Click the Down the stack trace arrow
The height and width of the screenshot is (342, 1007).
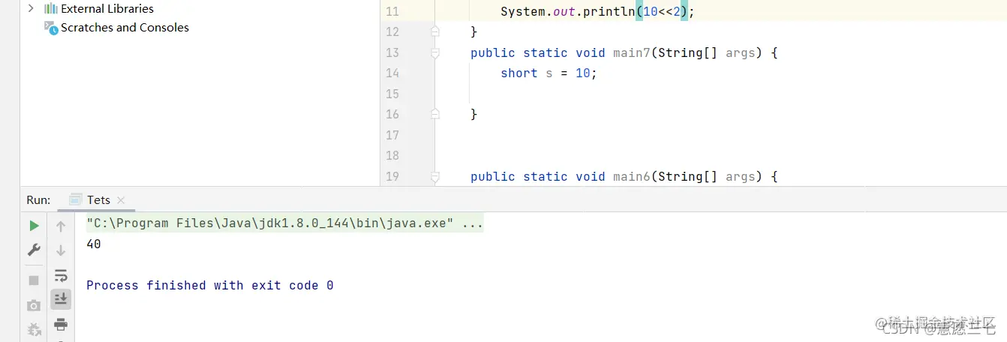[61, 250]
